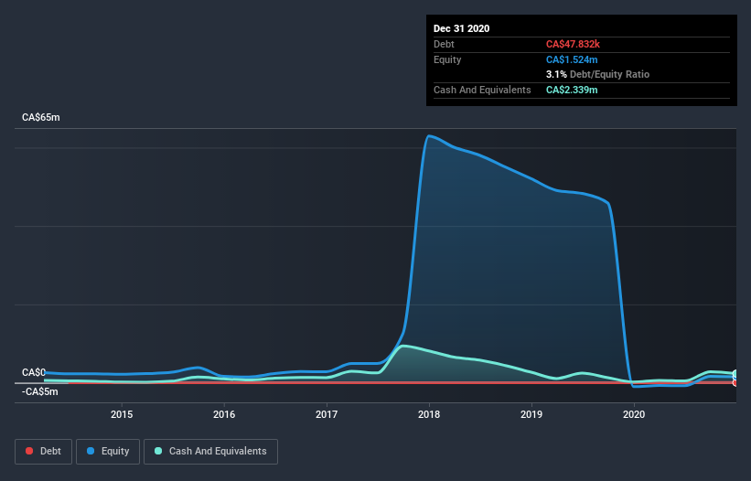Click the Cash And Equivalents tooltip label

pos(482,90)
